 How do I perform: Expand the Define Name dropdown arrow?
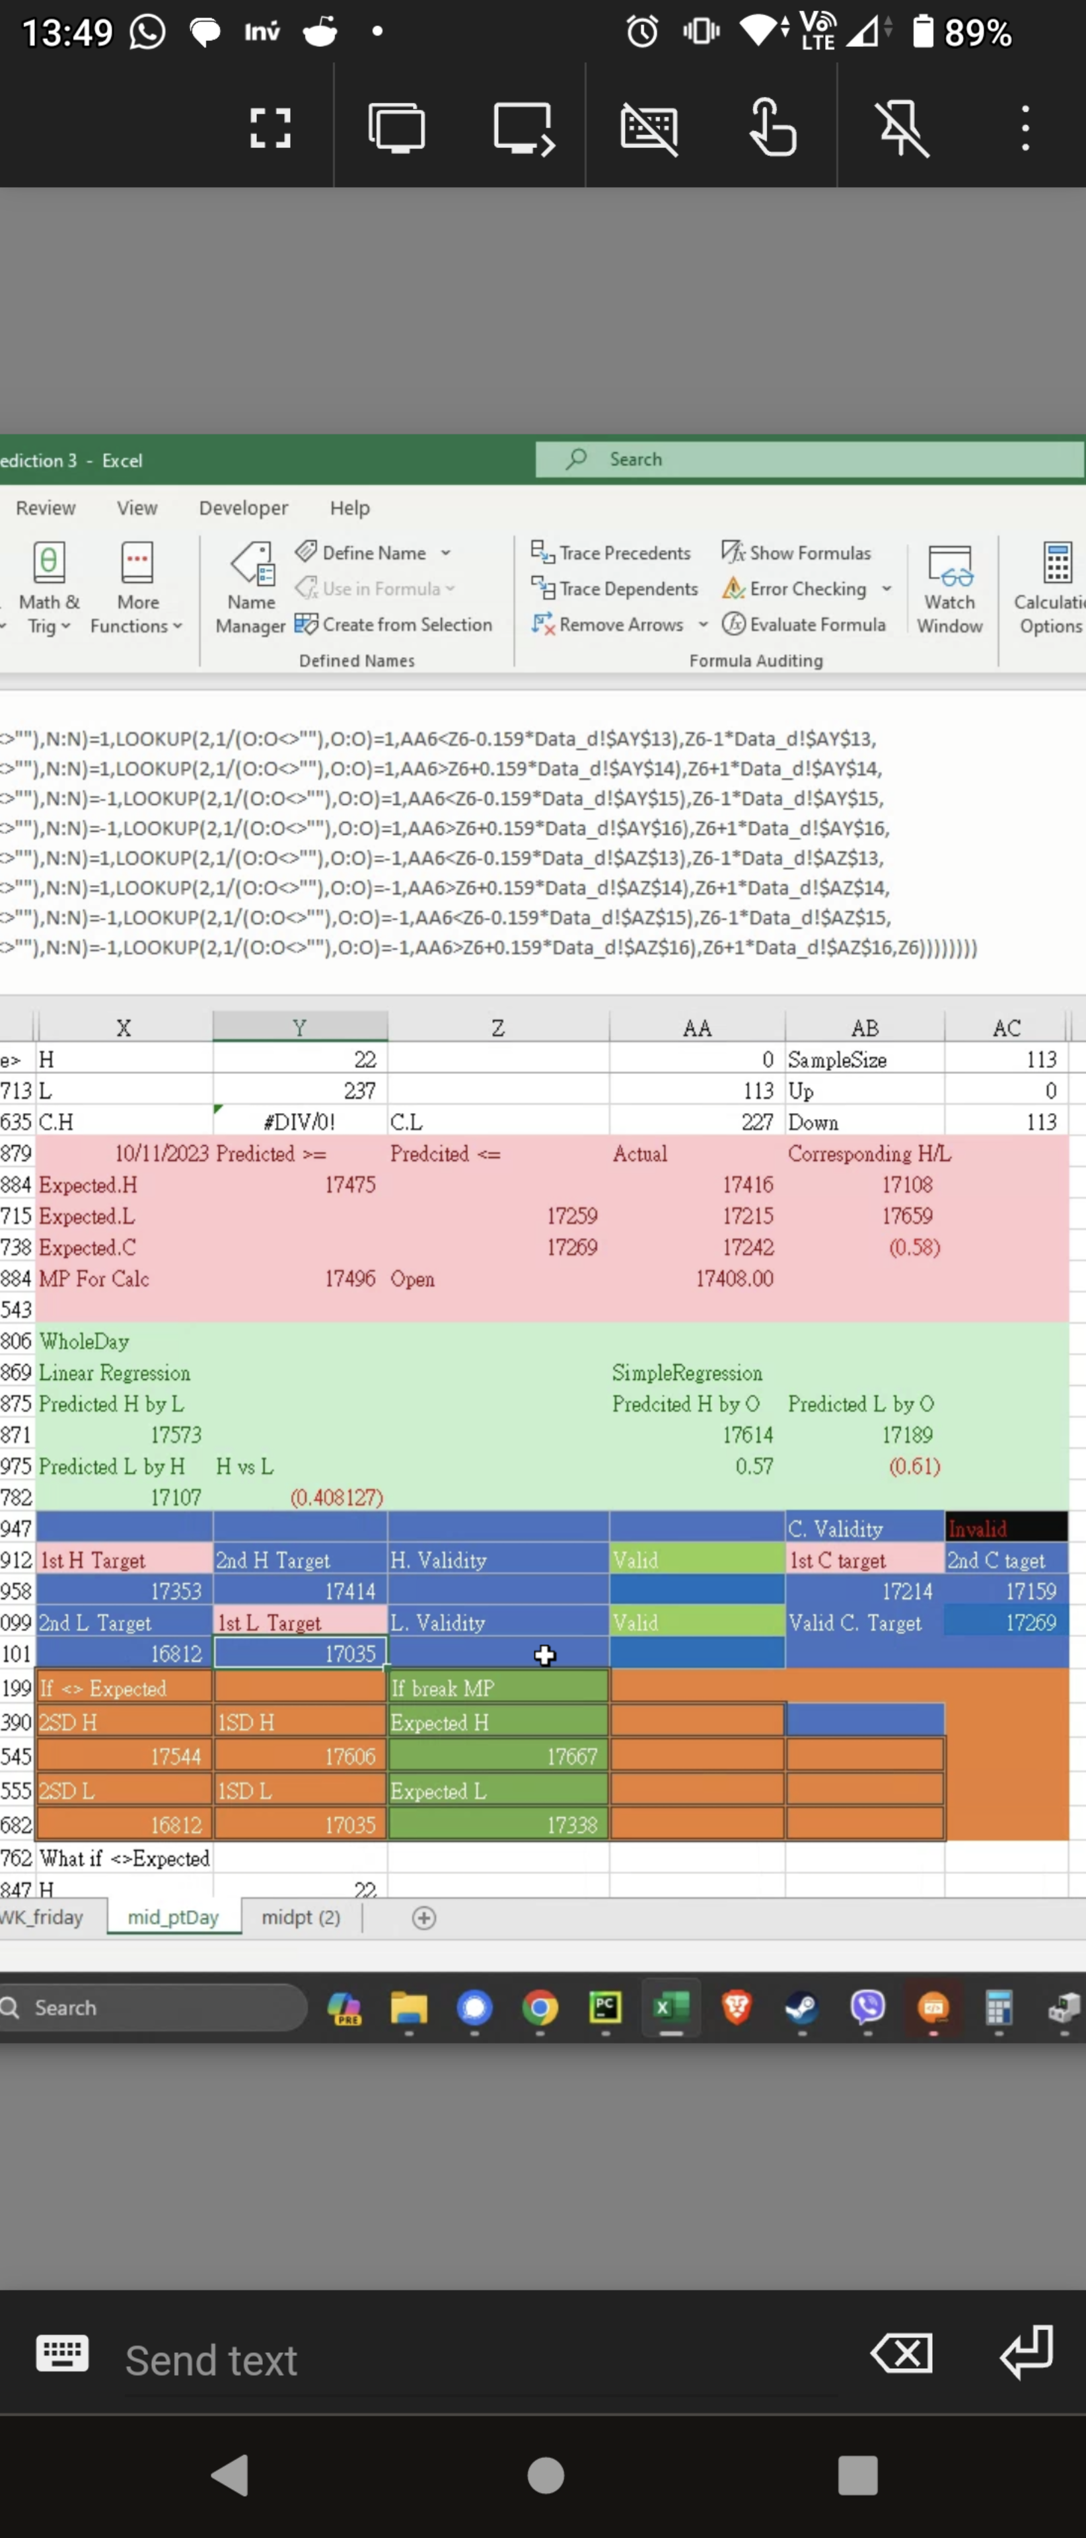coord(446,553)
